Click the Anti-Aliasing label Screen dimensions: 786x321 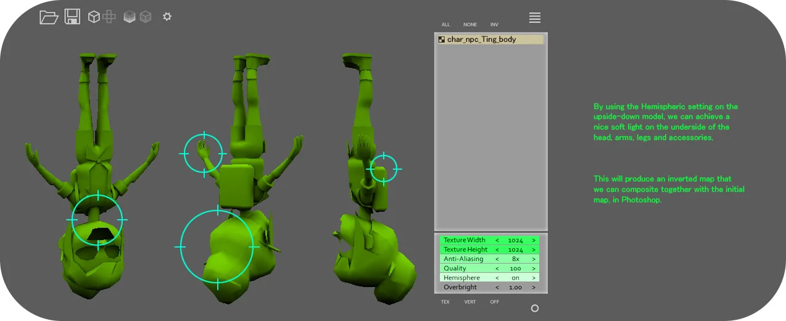click(x=463, y=259)
